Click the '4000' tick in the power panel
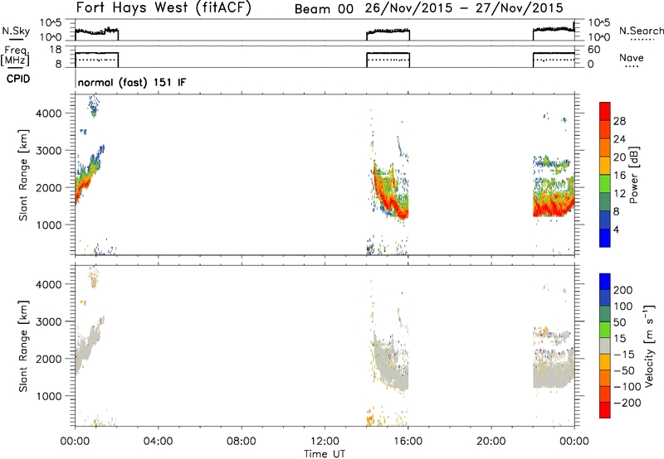 48,114
